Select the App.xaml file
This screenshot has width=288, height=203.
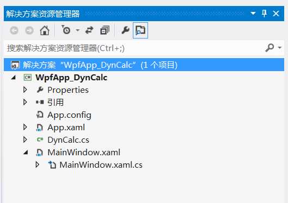point(66,128)
